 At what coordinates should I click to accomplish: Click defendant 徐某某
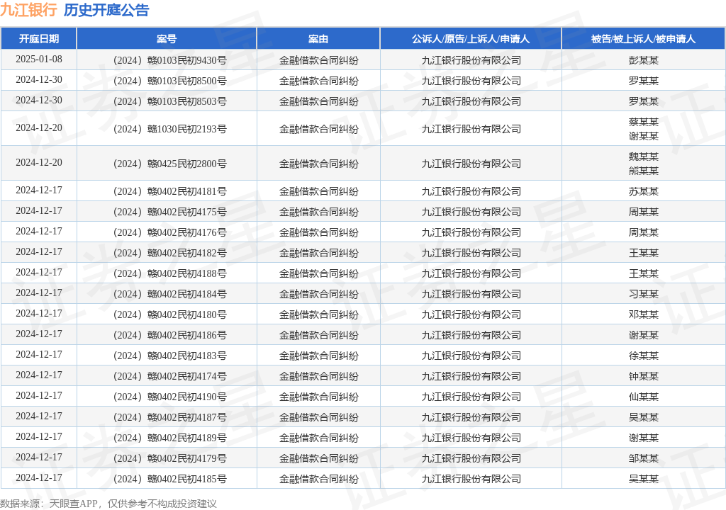tap(644, 356)
